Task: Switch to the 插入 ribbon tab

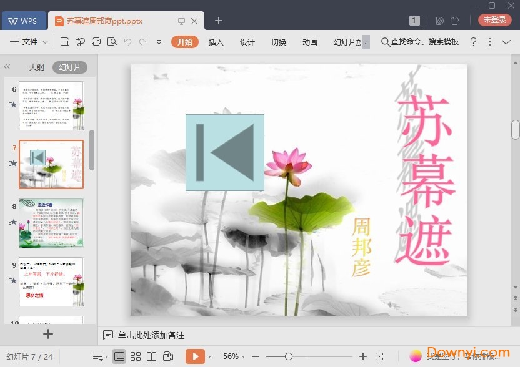Action: (x=216, y=42)
